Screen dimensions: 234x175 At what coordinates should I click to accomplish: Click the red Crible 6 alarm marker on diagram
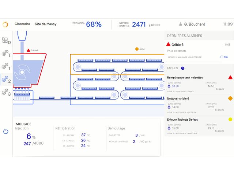click(x=28, y=50)
